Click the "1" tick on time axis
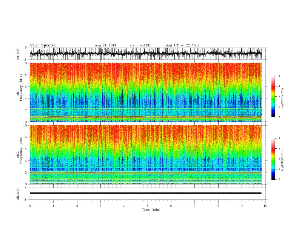This screenshot has width=299, height=231. (53, 206)
